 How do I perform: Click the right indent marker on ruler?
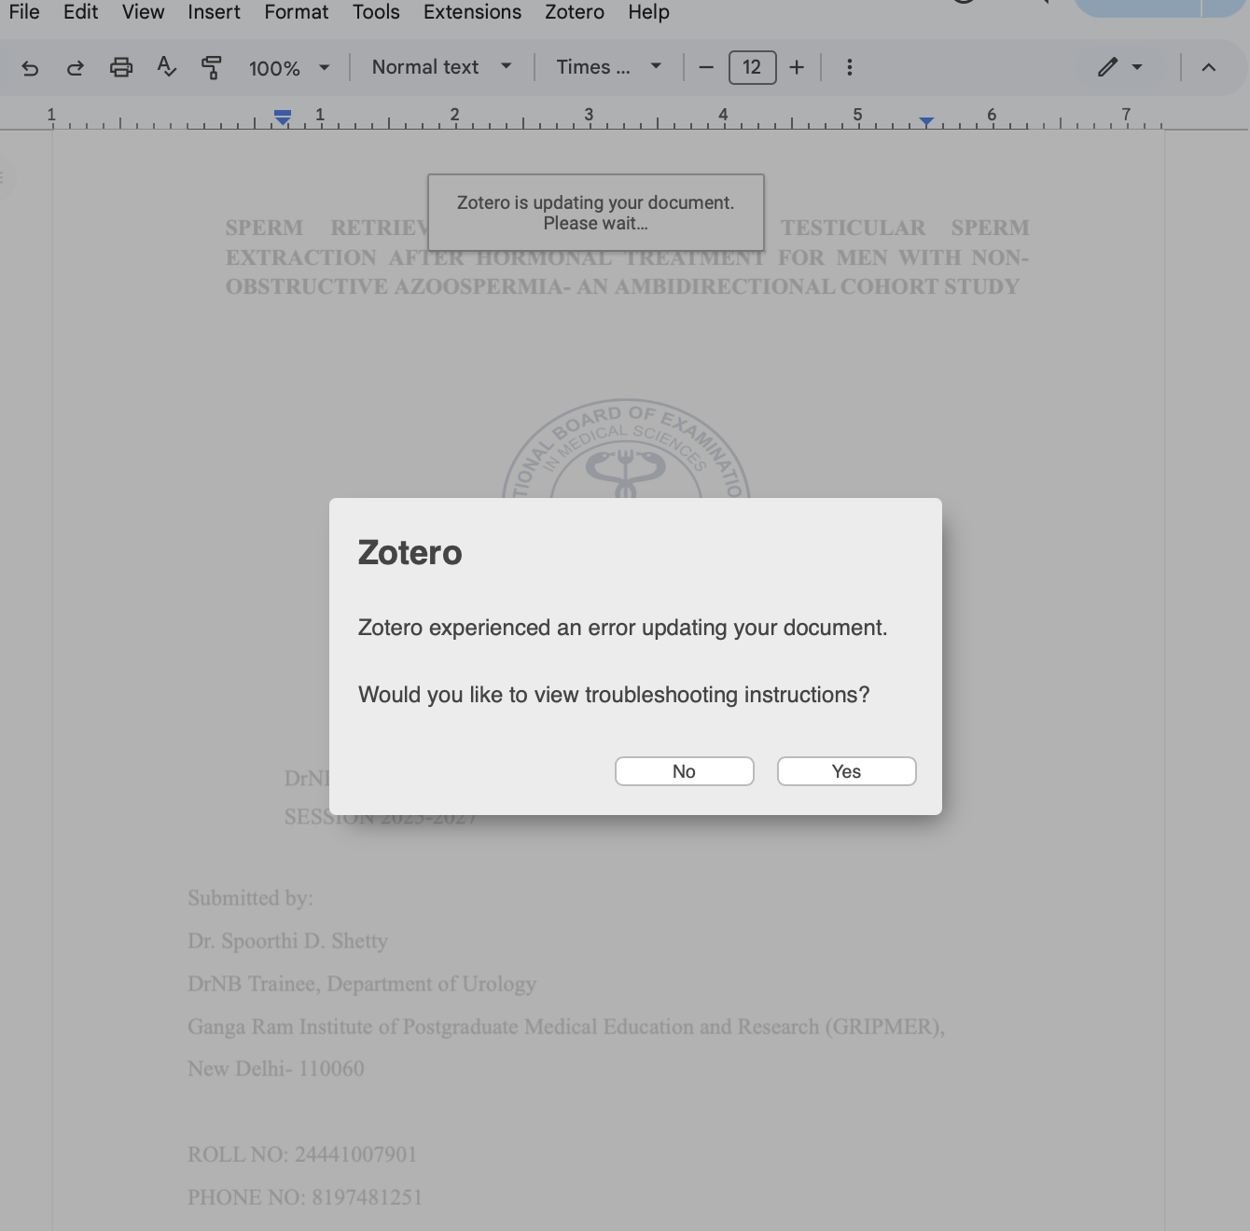click(x=926, y=121)
